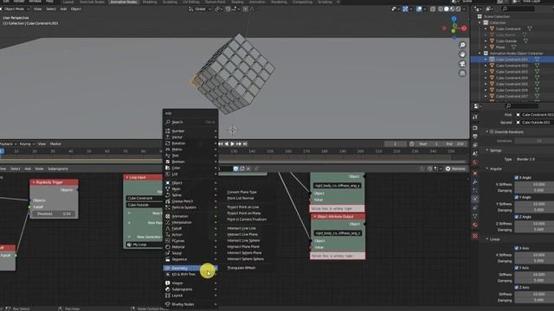Click the Sound category icon
This screenshot has width=554, height=311.
168,253
